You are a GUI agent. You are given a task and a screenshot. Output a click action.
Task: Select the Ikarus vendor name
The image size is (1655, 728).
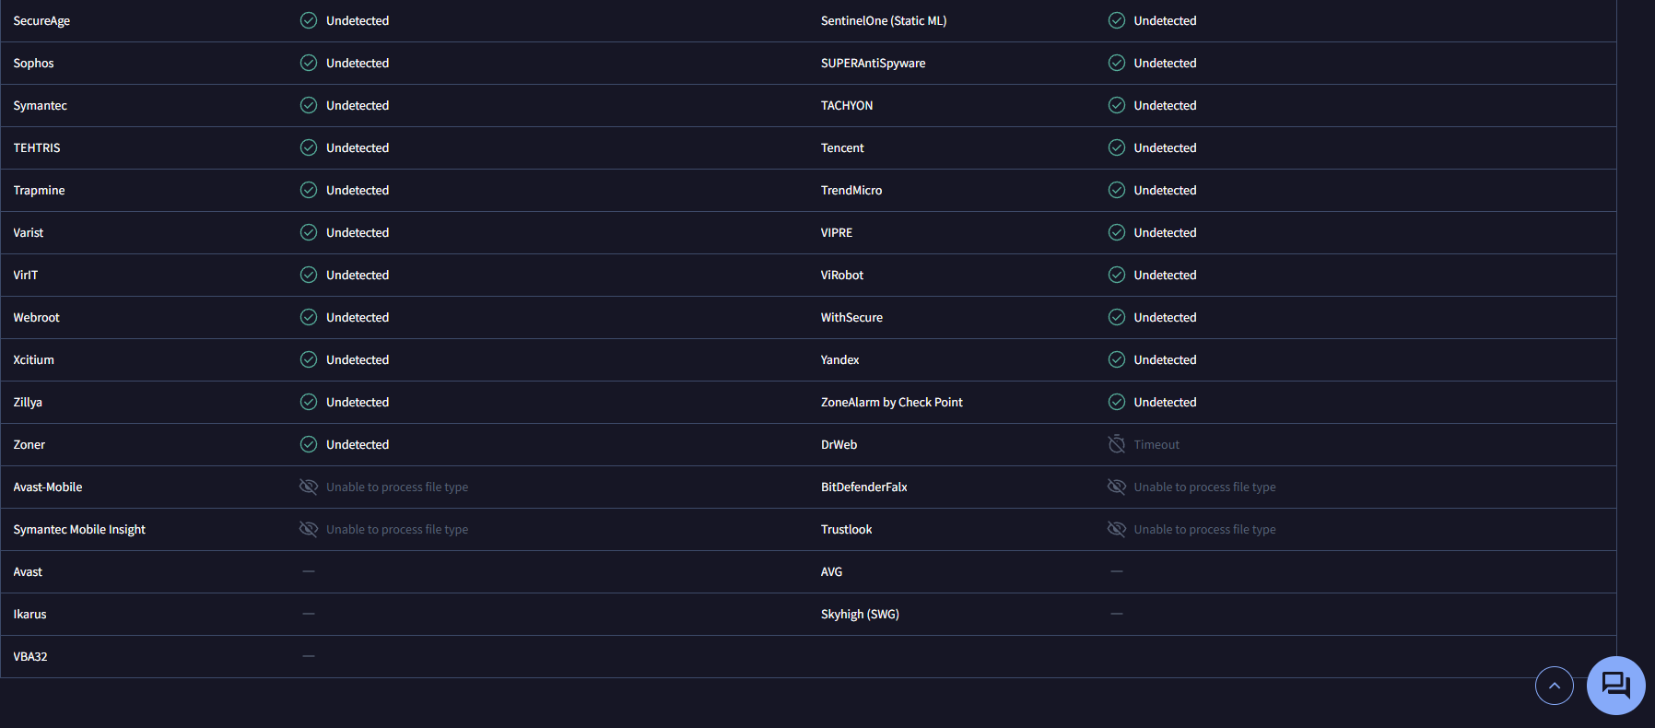pos(29,614)
